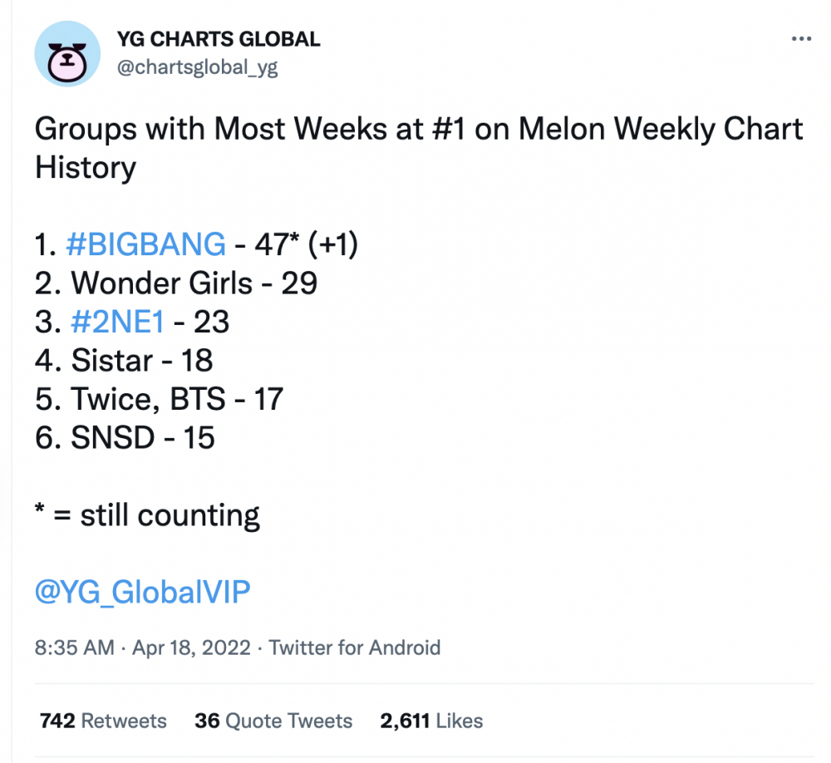Visit the @chartsglobal_yg handle link

tap(196, 67)
